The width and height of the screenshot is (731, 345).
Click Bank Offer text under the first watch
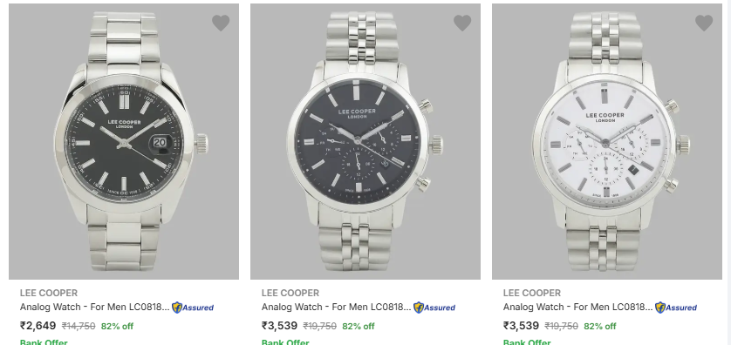click(x=44, y=342)
